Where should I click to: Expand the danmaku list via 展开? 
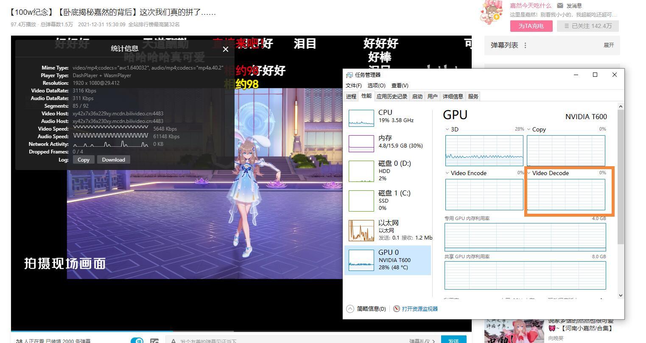point(609,45)
